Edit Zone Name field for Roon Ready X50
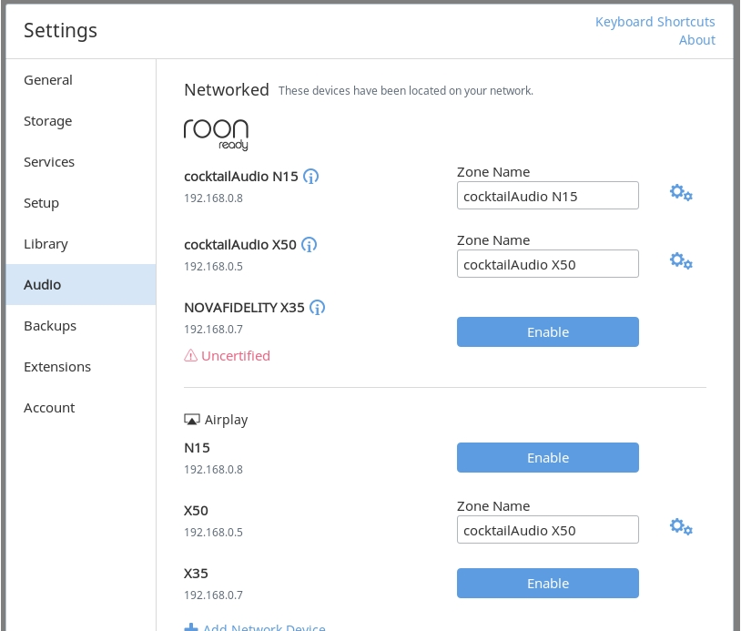 pos(548,264)
